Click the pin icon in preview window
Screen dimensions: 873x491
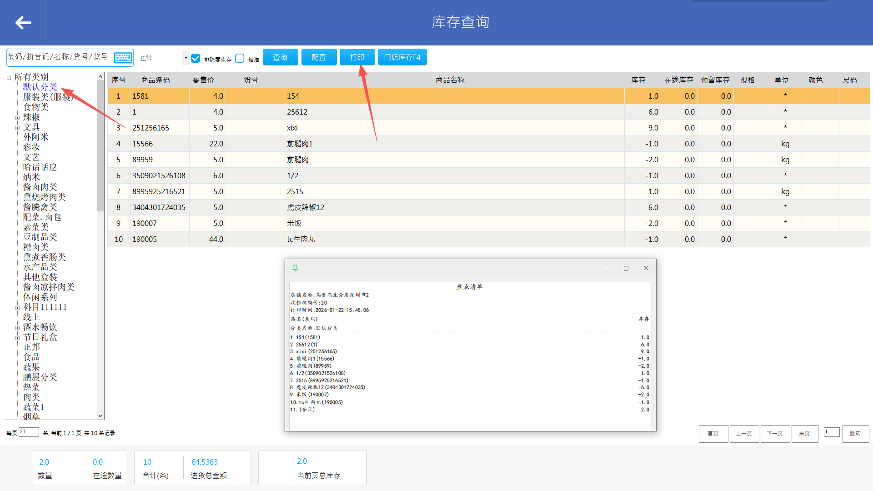point(295,268)
